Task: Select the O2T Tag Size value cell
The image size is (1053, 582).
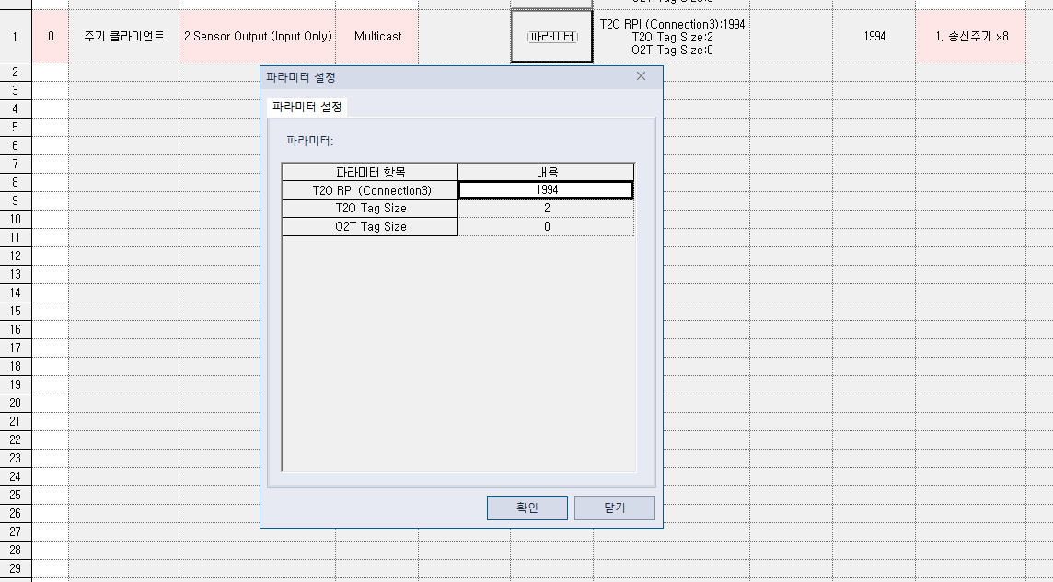Action: click(x=545, y=226)
